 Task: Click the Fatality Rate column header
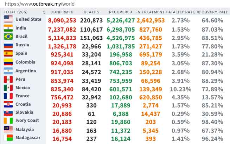click(180, 12)
